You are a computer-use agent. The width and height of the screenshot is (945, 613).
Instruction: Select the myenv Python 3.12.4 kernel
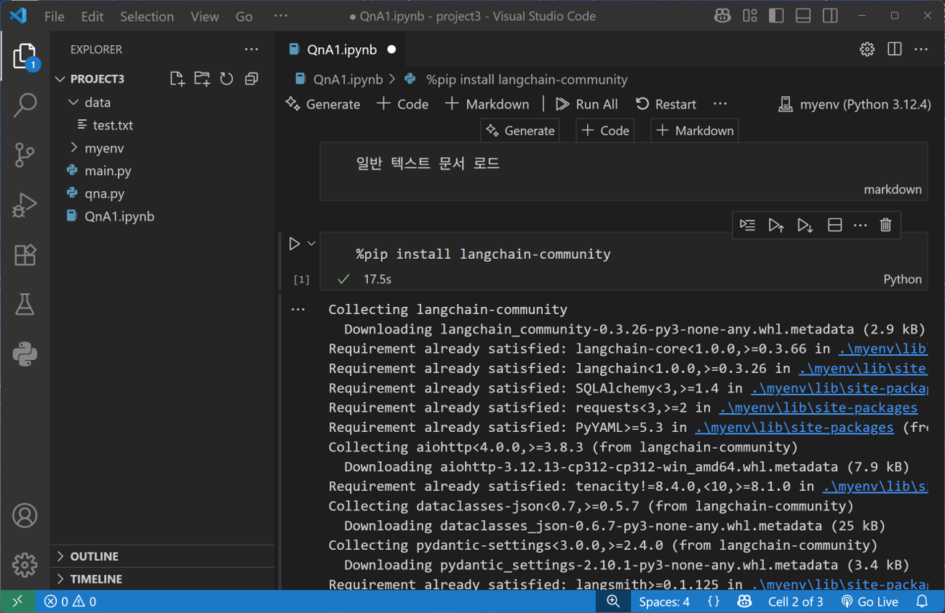pos(854,104)
